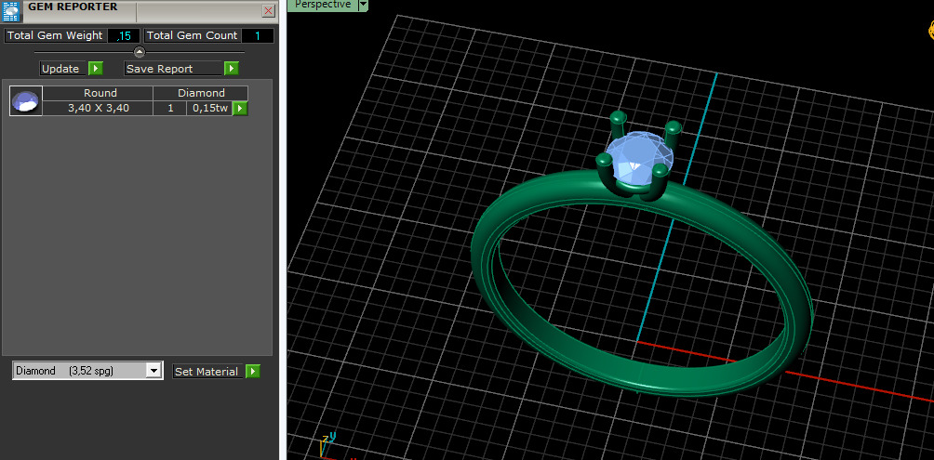Click the Total Gem Count label
The width and height of the screenshot is (934, 460).
[x=192, y=35]
